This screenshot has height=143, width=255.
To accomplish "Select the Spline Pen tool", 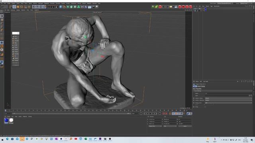I will click(x=64, y=7).
